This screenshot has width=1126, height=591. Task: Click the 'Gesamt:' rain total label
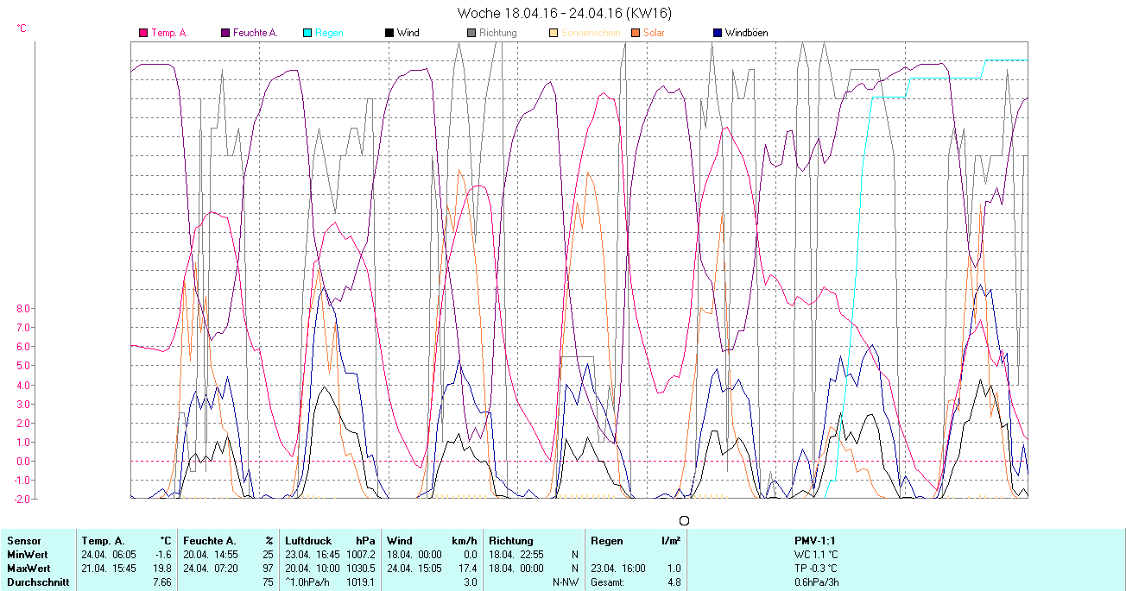(x=608, y=582)
